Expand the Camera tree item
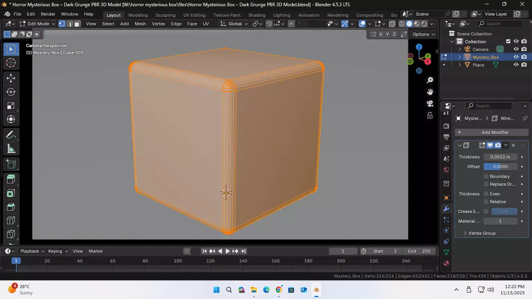The image size is (532, 299). tap(460, 49)
